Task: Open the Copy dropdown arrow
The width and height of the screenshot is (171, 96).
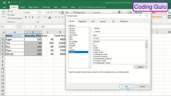Action: point(16,15)
